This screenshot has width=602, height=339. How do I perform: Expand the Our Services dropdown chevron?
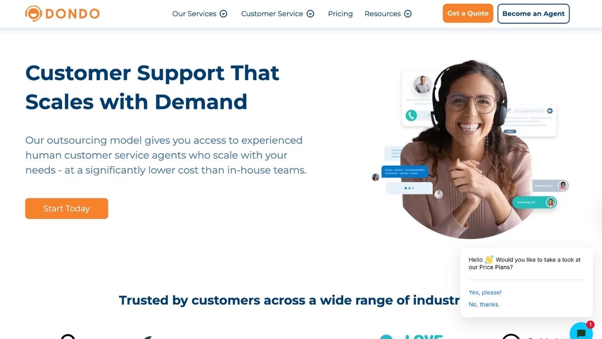coord(223,14)
